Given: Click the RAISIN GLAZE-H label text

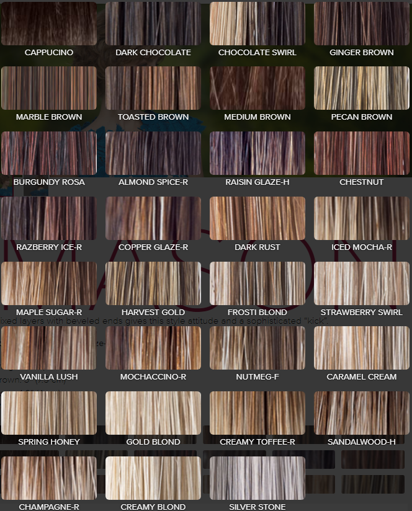Looking at the screenshot, I should coord(257,182).
